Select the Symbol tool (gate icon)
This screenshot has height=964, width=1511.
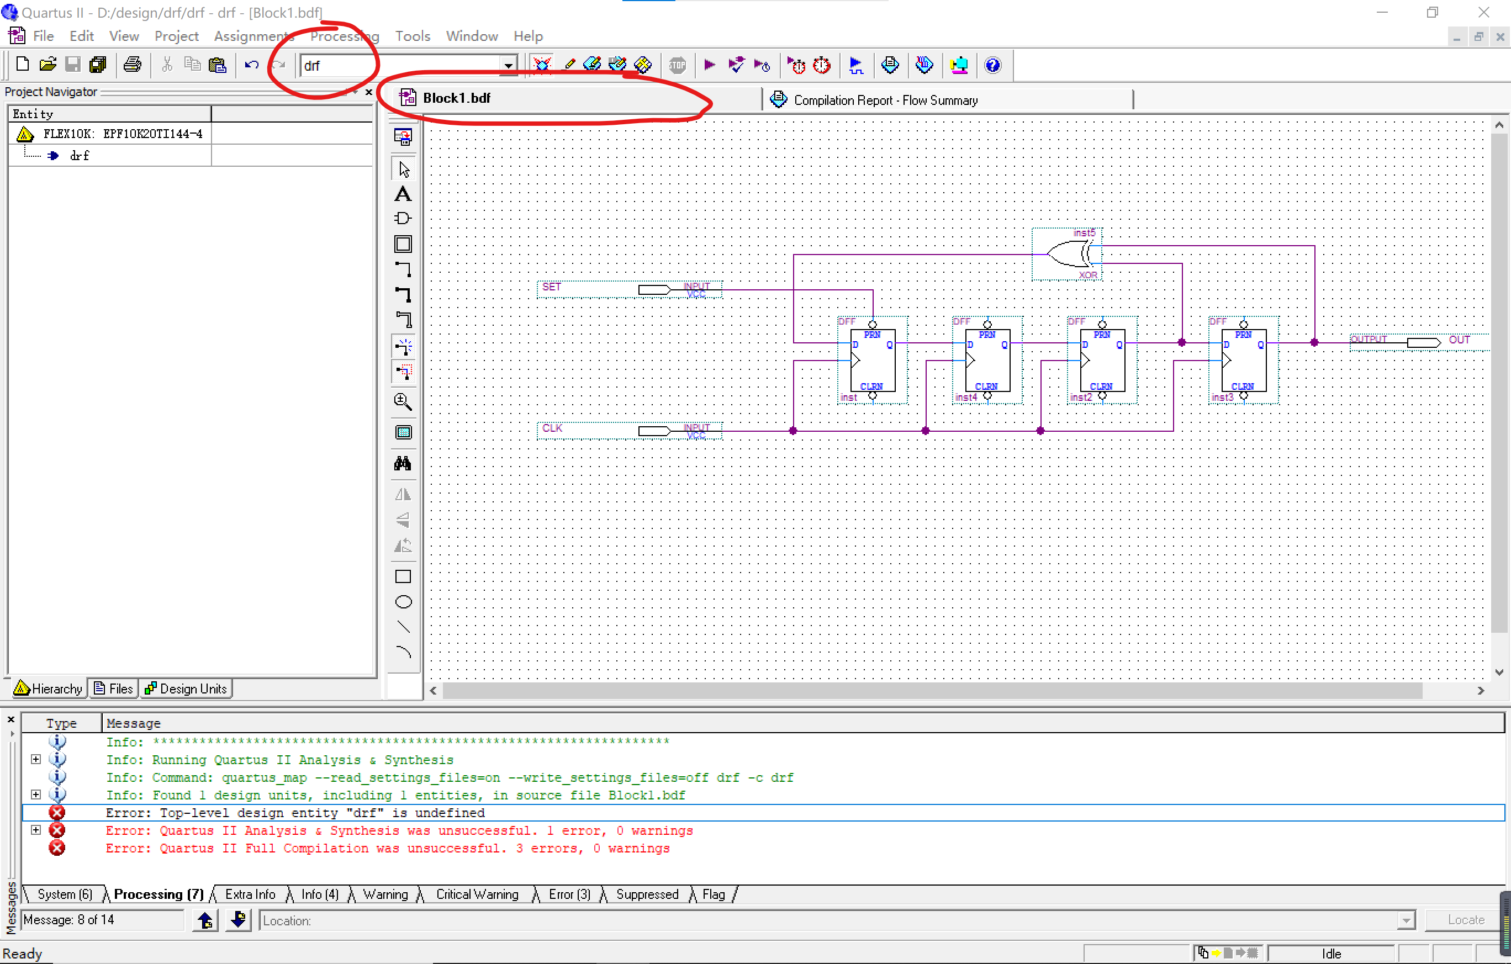coord(403,219)
